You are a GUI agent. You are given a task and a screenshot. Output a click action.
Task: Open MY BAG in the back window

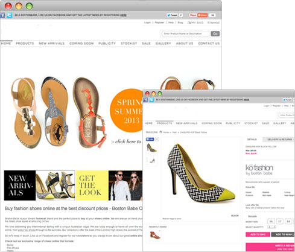(x=195, y=22)
